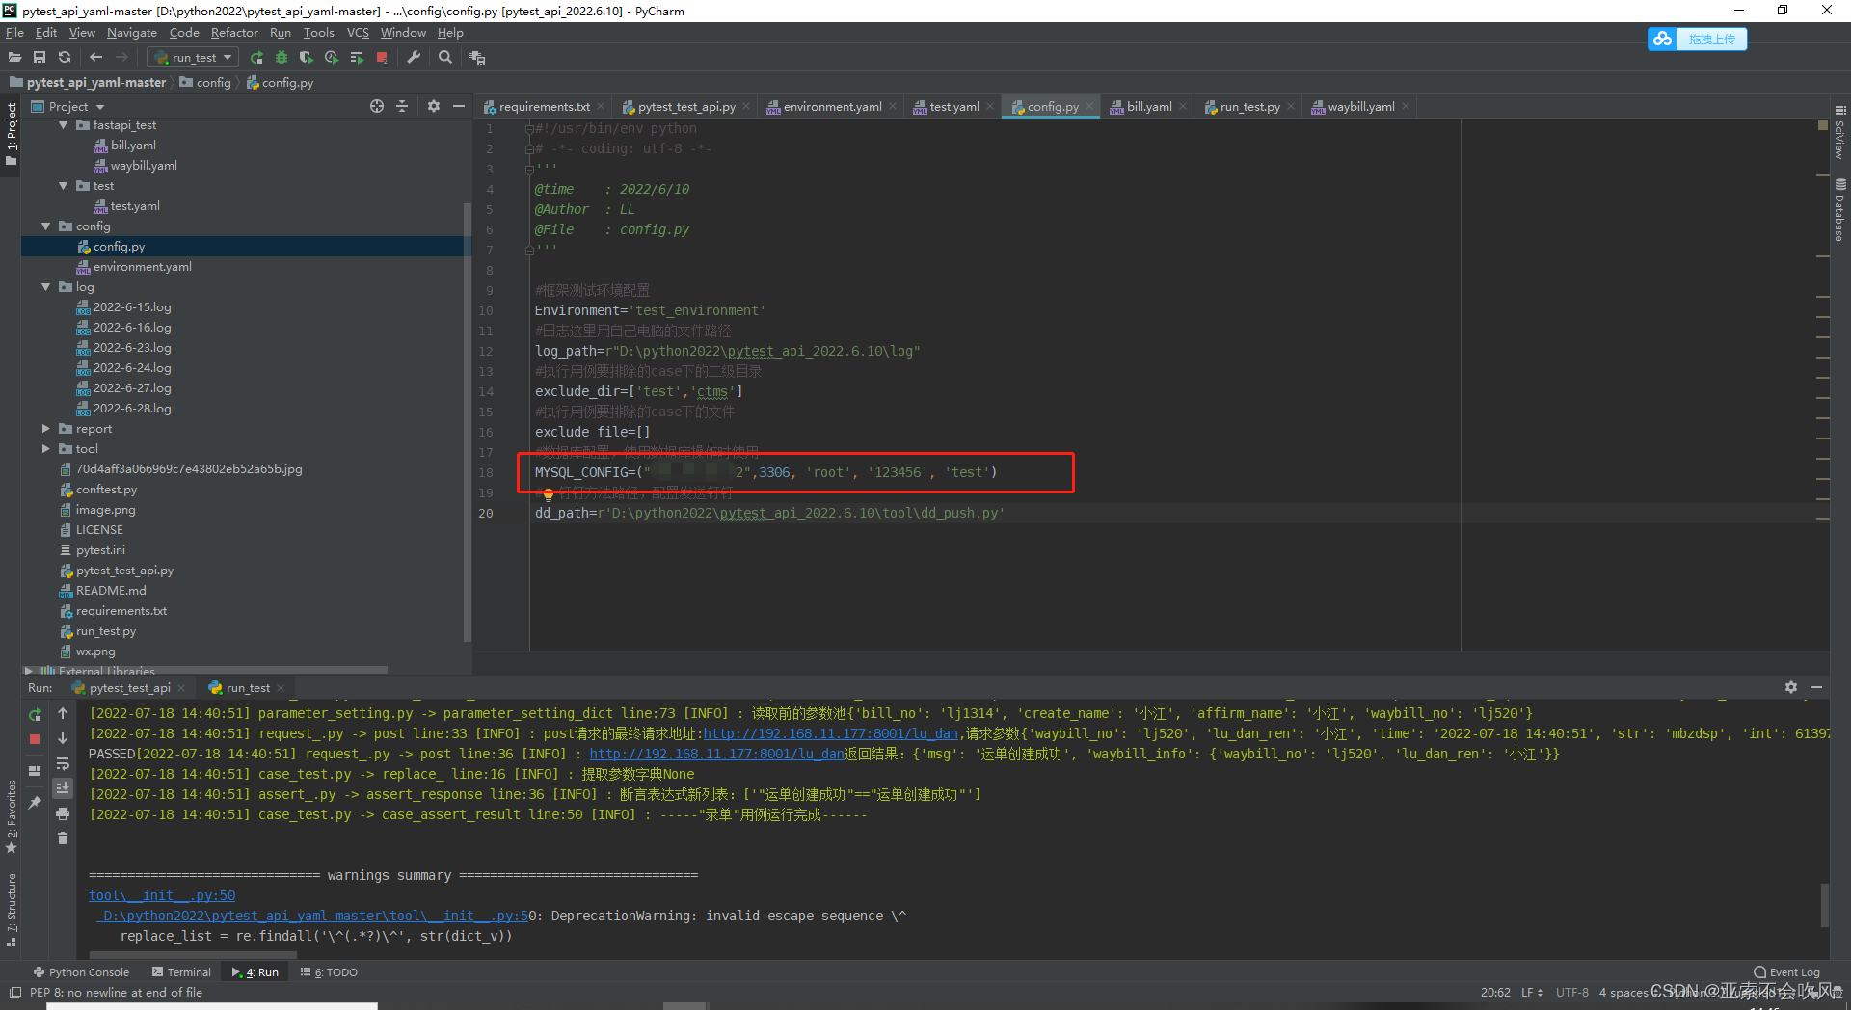Screen dimensions: 1851x1010
Task: Switch to the pytest_test_api Run tab
Action: tap(129, 688)
